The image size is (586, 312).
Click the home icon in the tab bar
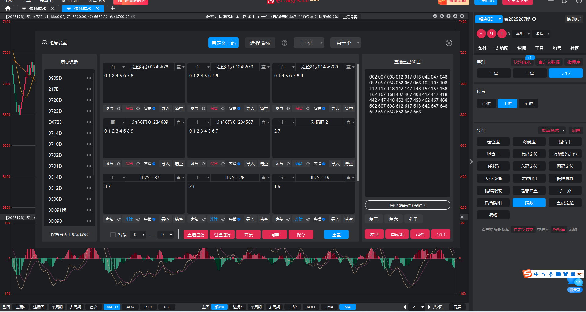pyautogui.click(x=8, y=9)
